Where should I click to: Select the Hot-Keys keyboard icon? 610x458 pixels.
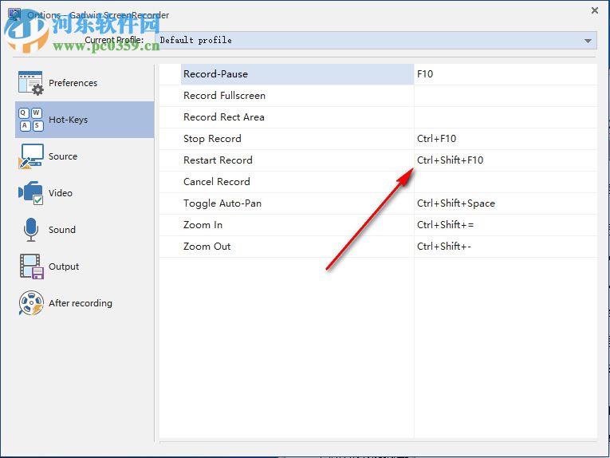coord(31,120)
